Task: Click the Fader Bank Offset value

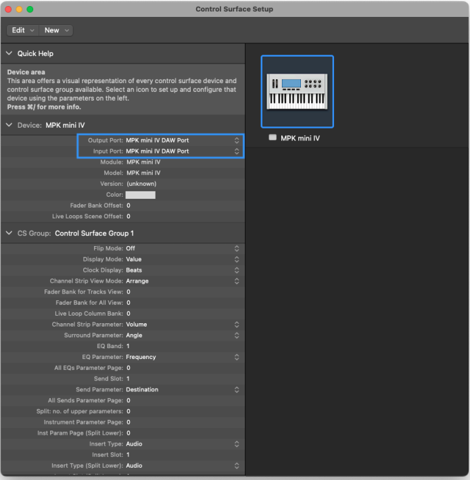Action: point(128,206)
